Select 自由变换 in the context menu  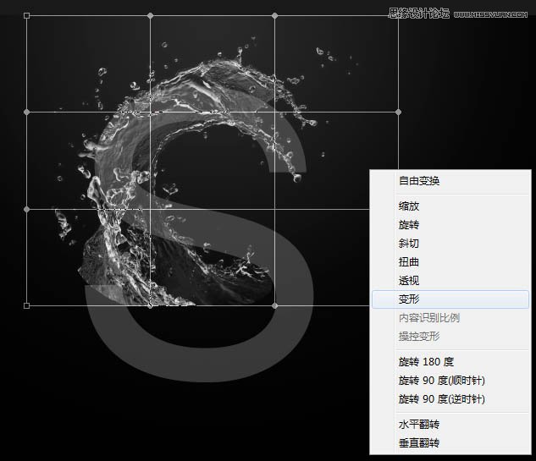tap(419, 181)
